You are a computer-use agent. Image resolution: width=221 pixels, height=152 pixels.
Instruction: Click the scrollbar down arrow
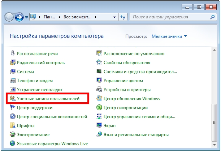coord(214,145)
